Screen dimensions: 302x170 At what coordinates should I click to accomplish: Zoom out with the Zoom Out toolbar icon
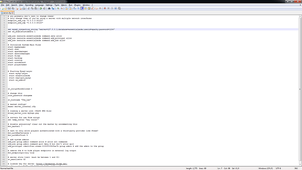(x=62, y=8)
